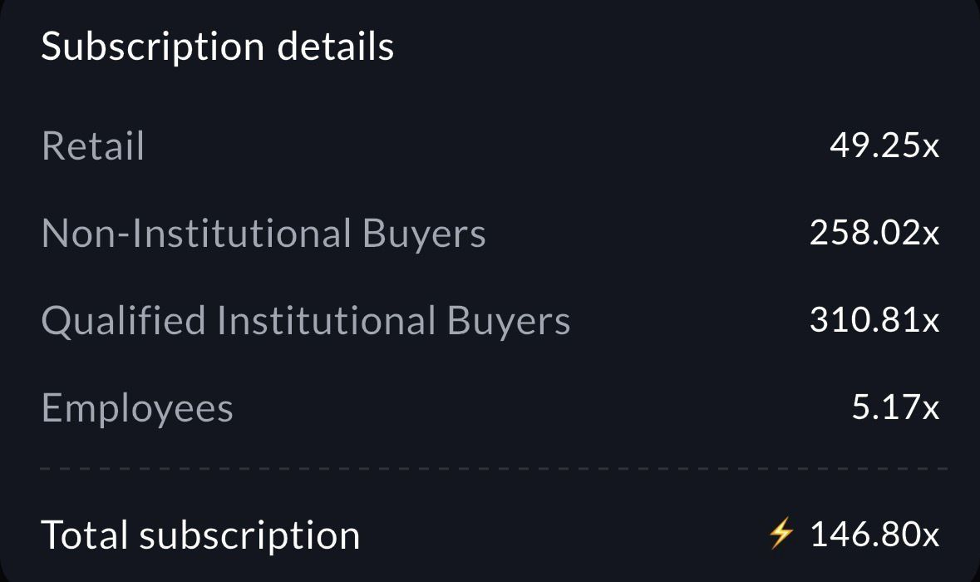This screenshot has width=980, height=582.
Task: Click the lightning bolt icon
Action: pyautogui.click(x=781, y=533)
